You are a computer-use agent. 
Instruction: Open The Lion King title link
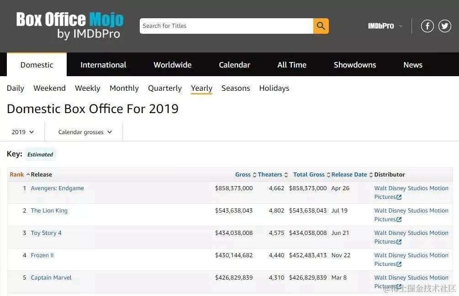[x=49, y=211]
